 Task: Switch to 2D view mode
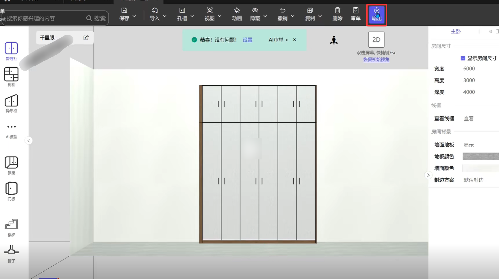[376, 40]
